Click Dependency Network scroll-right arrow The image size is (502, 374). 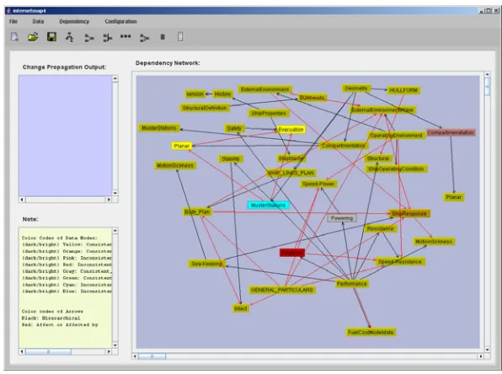[x=481, y=356]
